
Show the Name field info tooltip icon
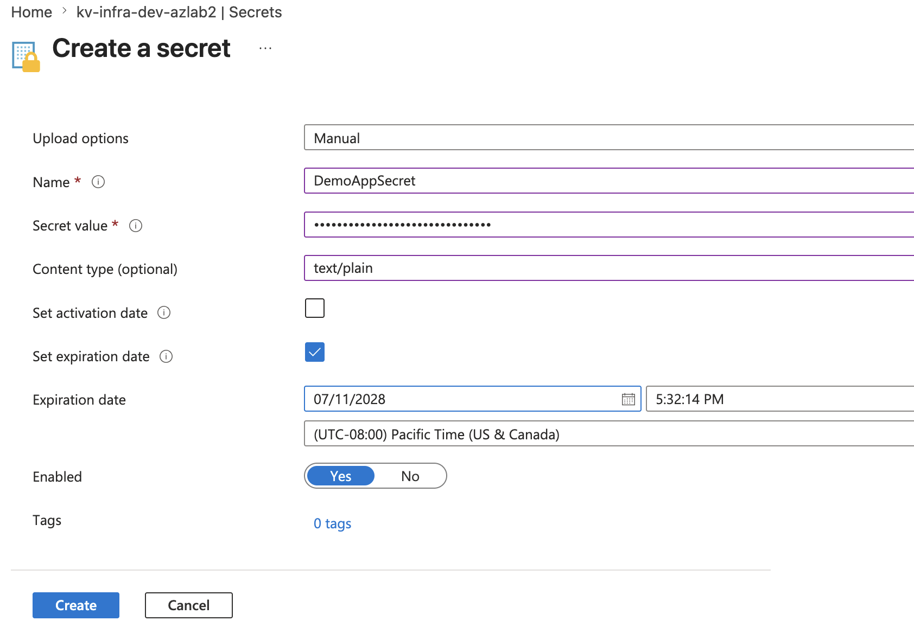(x=98, y=182)
